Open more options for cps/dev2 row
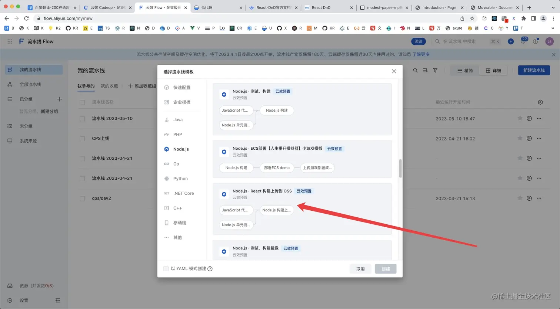Image resolution: width=560 pixels, height=309 pixels. pyautogui.click(x=539, y=198)
